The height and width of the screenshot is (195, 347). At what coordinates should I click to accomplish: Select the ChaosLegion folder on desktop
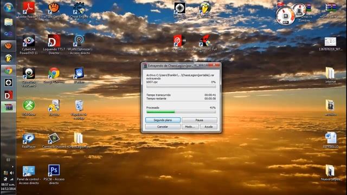click(79, 141)
